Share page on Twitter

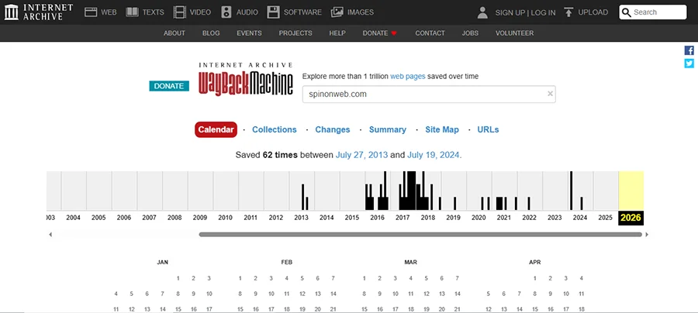[689, 63]
